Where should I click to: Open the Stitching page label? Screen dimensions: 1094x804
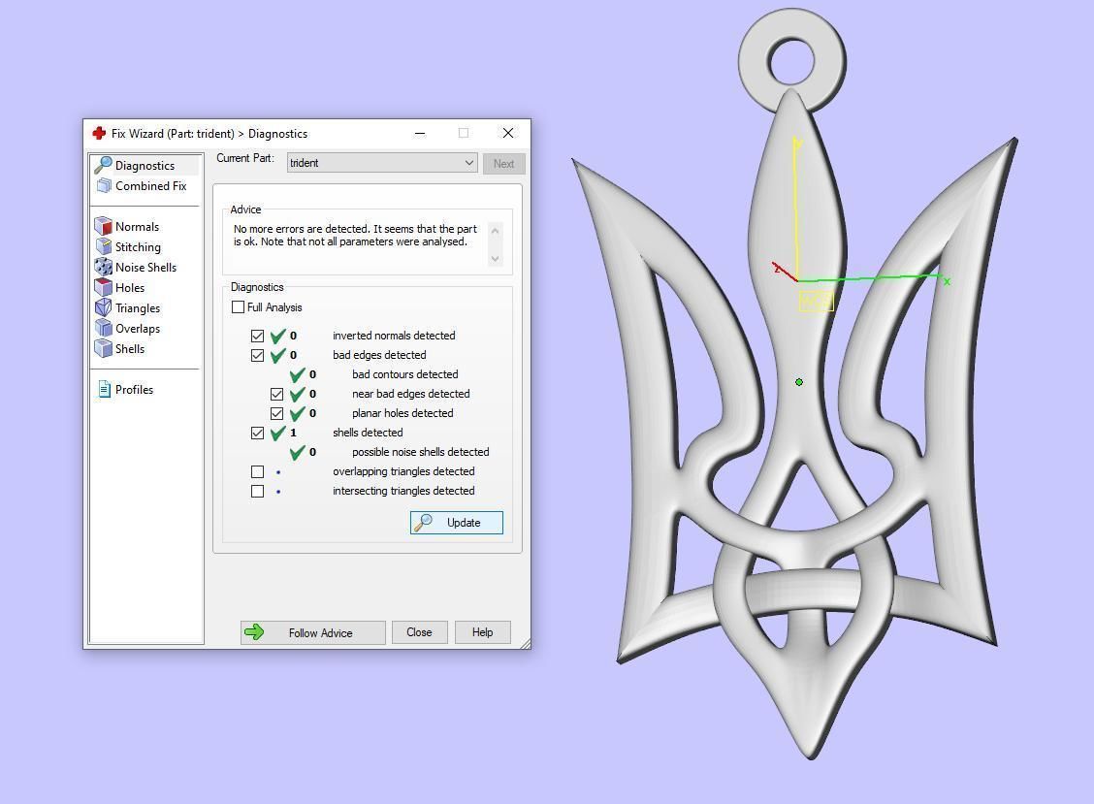tap(138, 246)
